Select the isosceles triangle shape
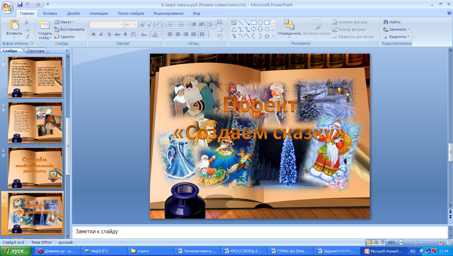The width and height of the screenshot is (453, 256). [x=233, y=29]
